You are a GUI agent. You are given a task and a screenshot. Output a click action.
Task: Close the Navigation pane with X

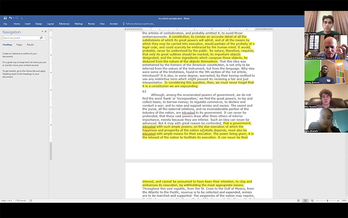[46, 31]
